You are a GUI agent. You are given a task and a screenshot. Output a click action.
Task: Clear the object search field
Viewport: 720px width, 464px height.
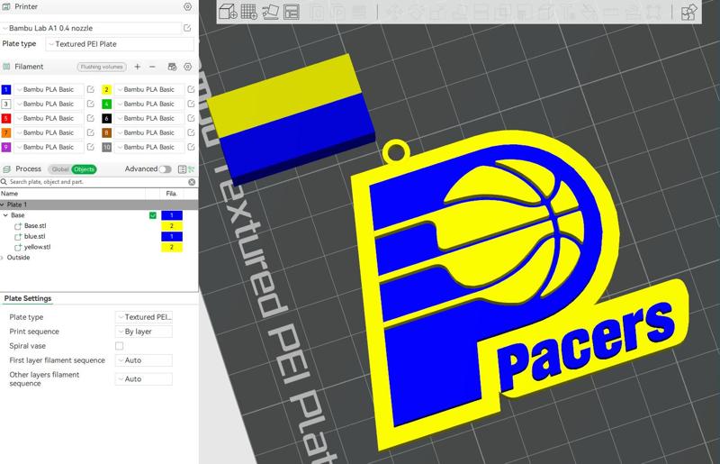coord(192,182)
